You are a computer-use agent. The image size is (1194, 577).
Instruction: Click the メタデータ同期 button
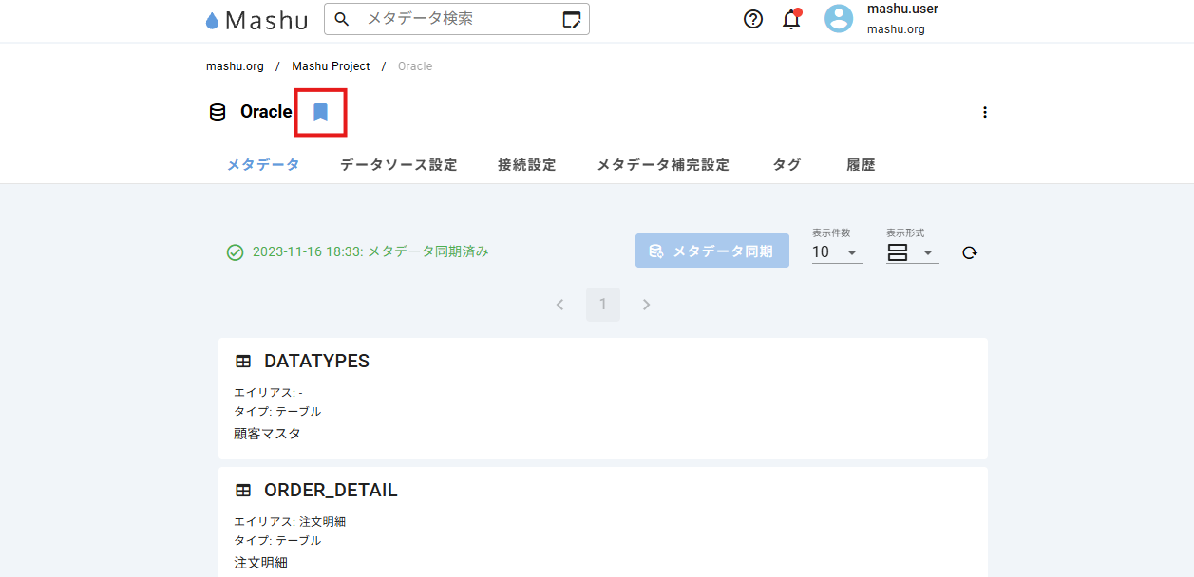pos(712,251)
